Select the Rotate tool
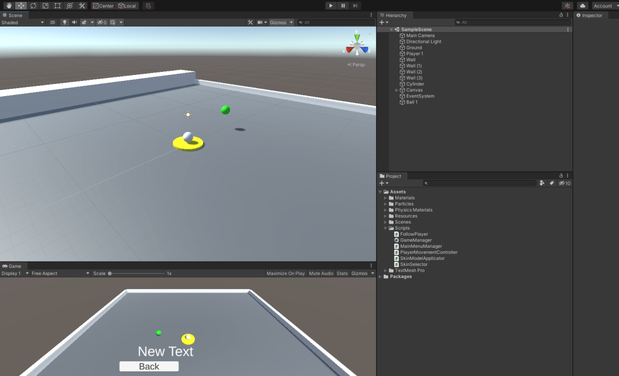Image resolution: width=619 pixels, height=376 pixels. pos(33,5)
